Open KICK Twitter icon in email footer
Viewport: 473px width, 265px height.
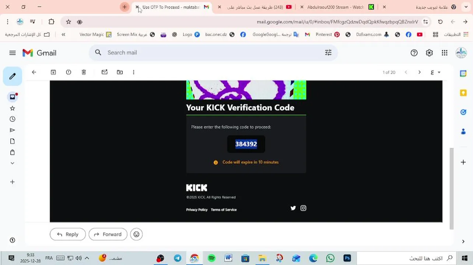[x=293, y=208]
